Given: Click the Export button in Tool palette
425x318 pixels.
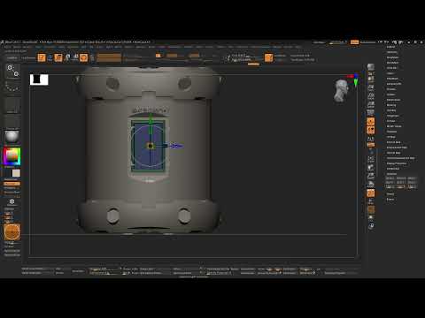Looking at the screenshot, I should 390,200.
